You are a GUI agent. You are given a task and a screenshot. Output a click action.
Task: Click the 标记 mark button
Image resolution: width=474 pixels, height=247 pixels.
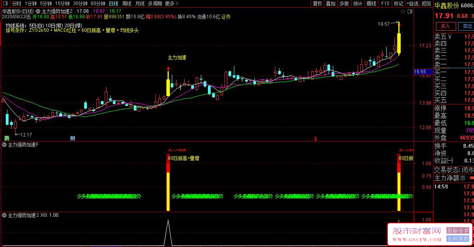[x=399, y=3]
